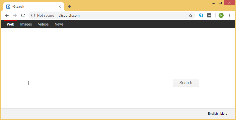Open the green profile avatar

221,15
